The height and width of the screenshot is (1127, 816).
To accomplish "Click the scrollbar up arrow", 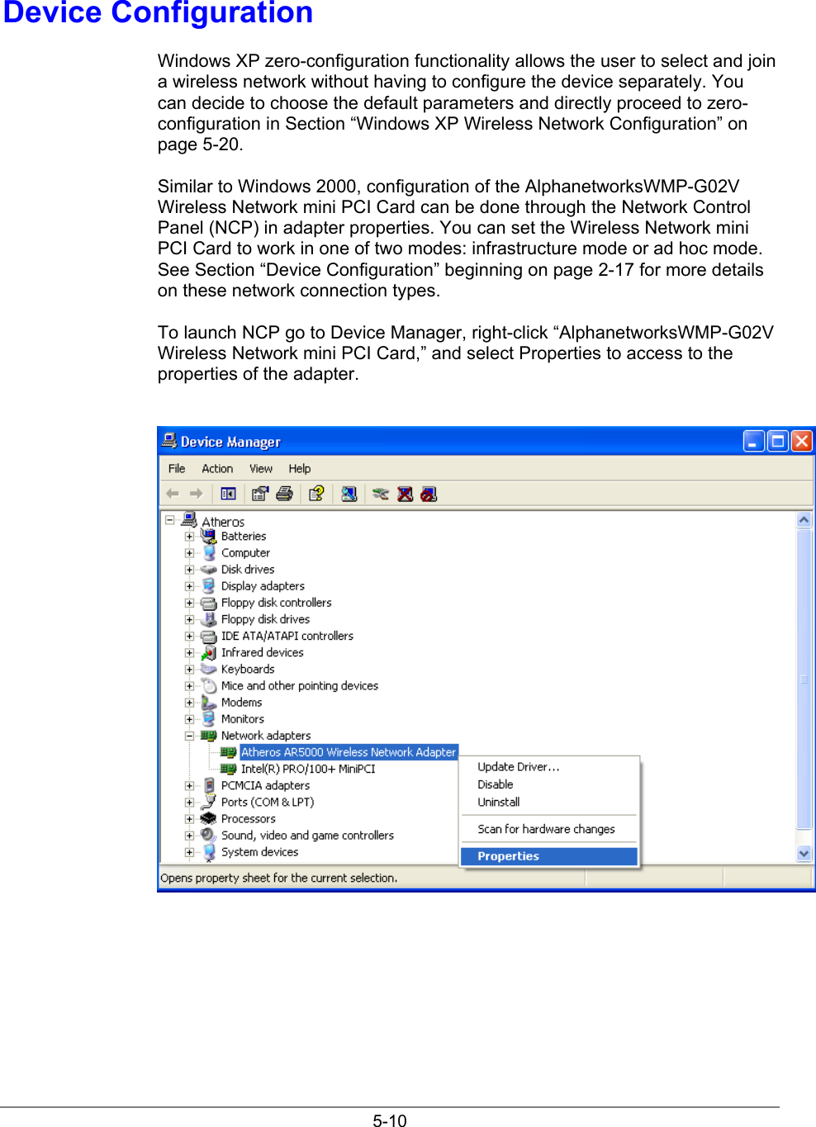I will 804,520.
